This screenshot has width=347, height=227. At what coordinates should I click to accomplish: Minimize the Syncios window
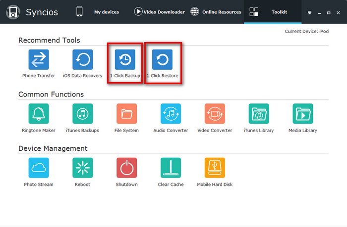319,13
